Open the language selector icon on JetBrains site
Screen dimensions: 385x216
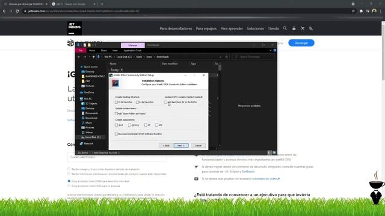tap(311, 28)
